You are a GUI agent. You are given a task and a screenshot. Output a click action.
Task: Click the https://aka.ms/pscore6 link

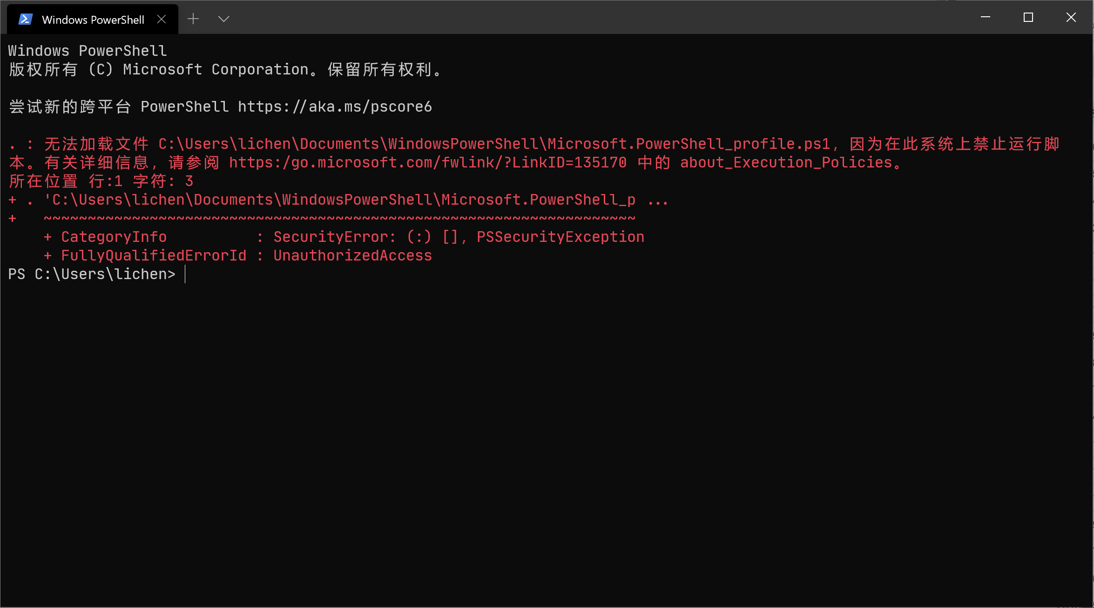[334, 107]
